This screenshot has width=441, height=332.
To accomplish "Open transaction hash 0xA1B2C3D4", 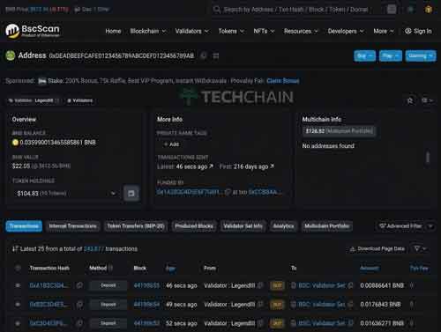I will pyautogui.click(x=49, y=285).
